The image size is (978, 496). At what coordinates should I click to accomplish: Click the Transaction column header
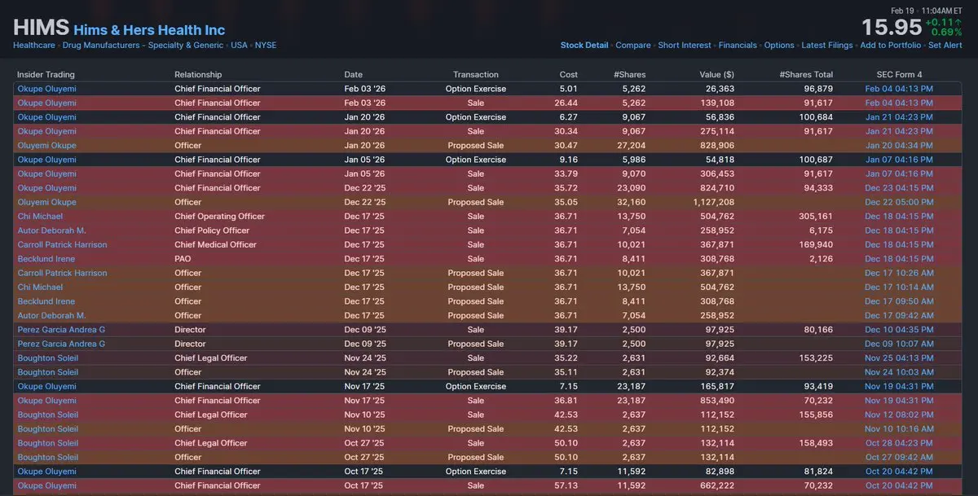click(476, 75)
